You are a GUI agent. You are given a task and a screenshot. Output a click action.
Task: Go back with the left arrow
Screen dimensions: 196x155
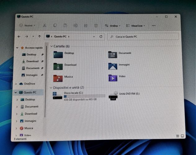pyautogui.click(x=19, y=37)
